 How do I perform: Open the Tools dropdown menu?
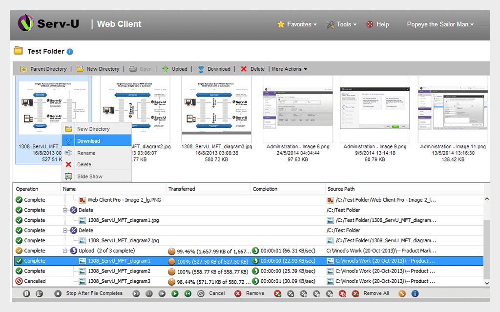[341, 24]
